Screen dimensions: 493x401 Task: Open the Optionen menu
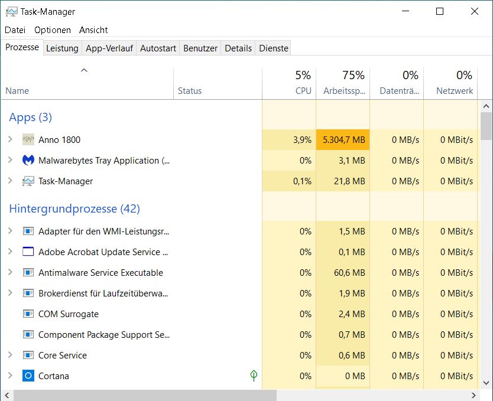pos(52,30)
